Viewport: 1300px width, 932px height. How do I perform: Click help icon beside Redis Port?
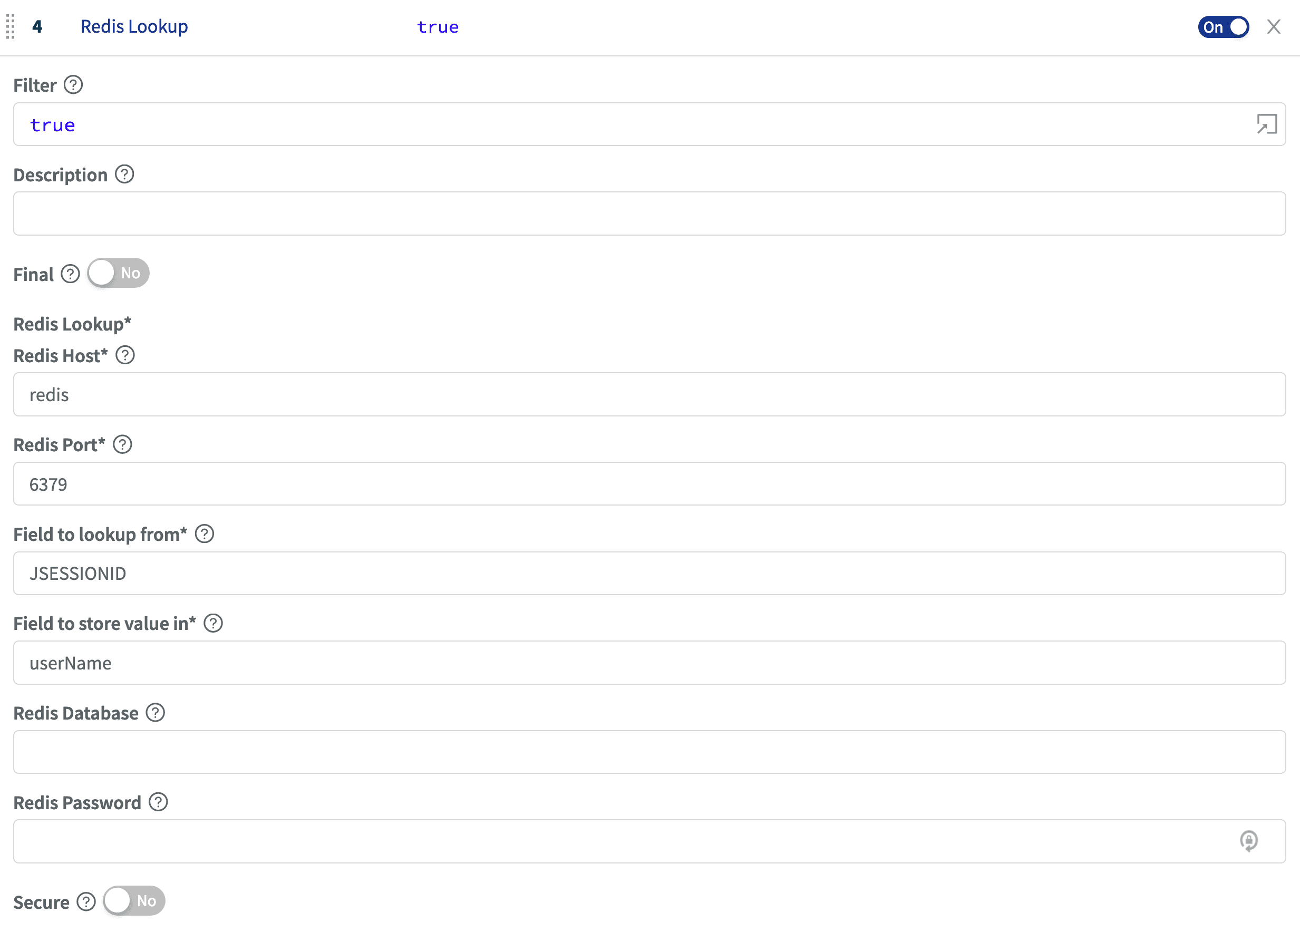(x=122, y=445)
